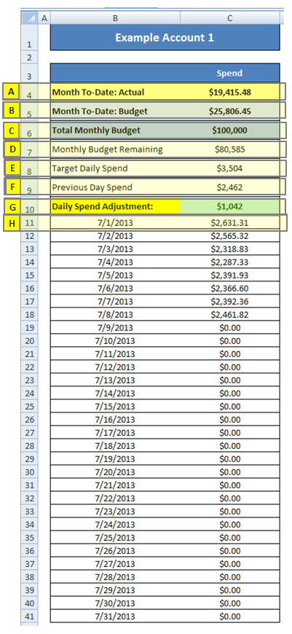Click the Total Monthly Budget $100,000 cell

click(x=230, y=130)
